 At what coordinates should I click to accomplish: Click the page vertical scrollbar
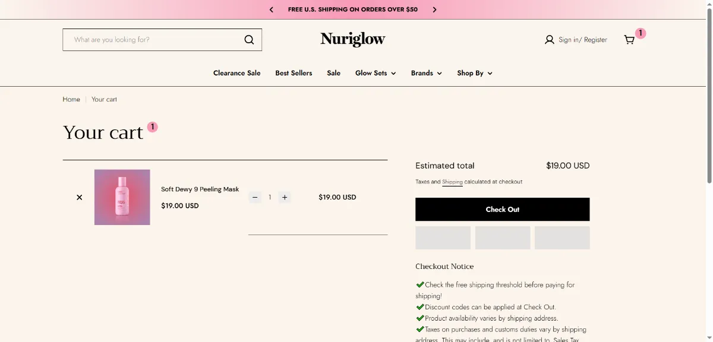coord(709,95)
